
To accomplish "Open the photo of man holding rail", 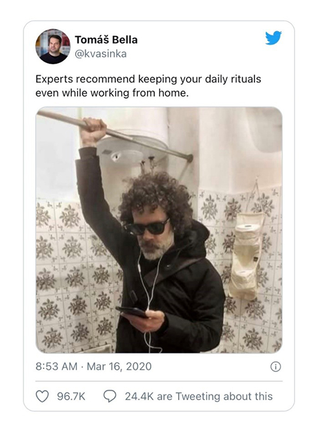I will point(159,230).
